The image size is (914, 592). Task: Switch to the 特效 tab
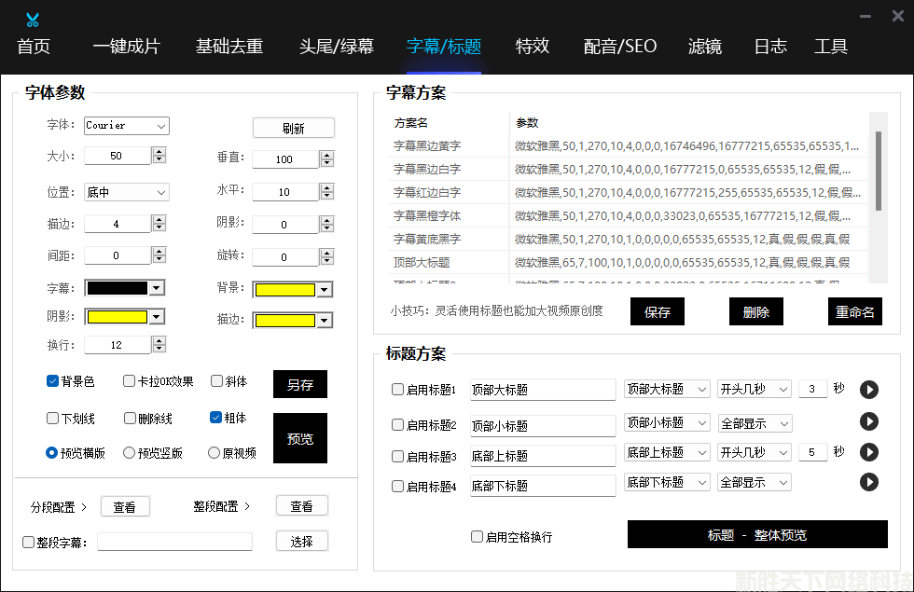pyautogui.click(x=533, y=47)
